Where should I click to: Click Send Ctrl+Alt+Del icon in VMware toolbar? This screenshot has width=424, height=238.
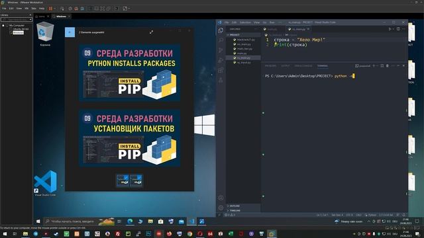coord(62,9)
